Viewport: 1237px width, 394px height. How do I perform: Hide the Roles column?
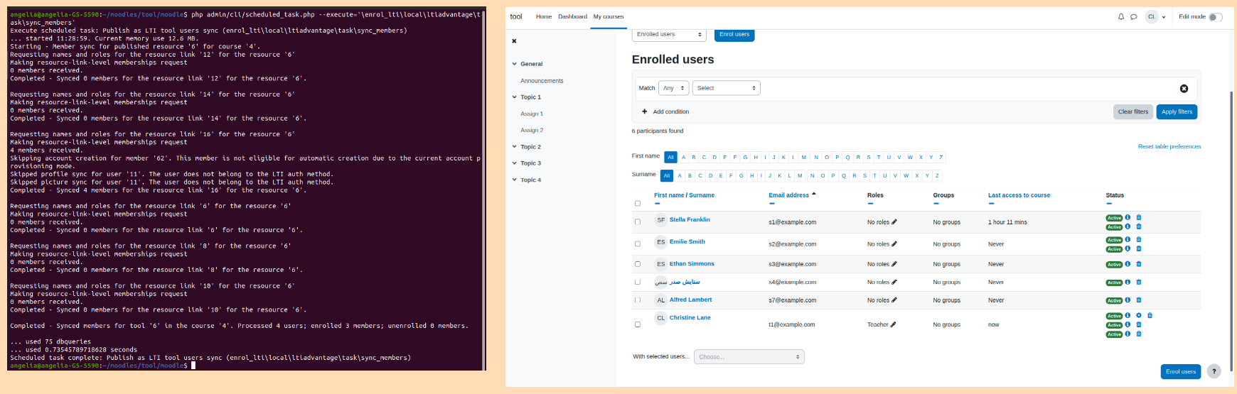[870, 204]
